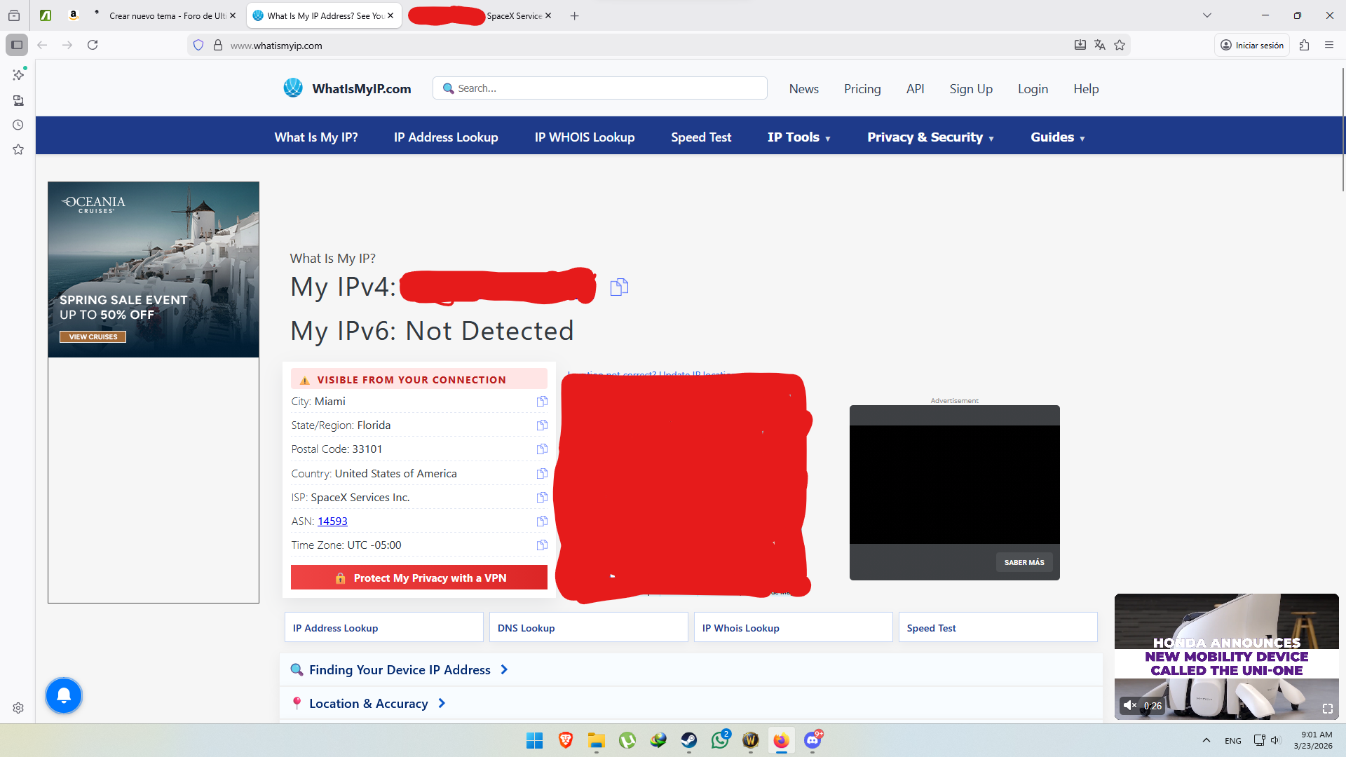The image size is (1346, 757).
Task: Copy the IPv4 address using copy icon
Action: point(619,287)
